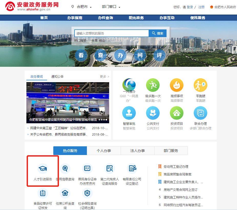Open the 民建中央第三届 news headline
Viewport: 237px width, 210px height.
59,128
